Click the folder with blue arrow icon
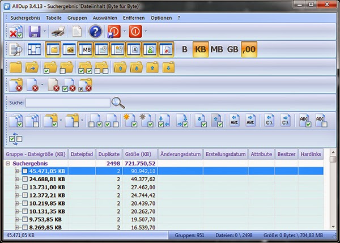Viewport: 340px width, 243px height. pos(32,67)
